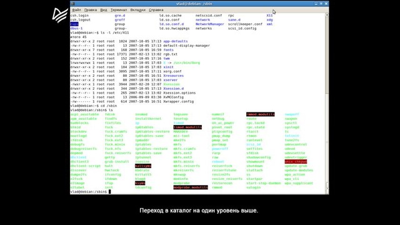Click the gre.d directory name
Image resolution: width=400 pixels, height=225 pixels.
pyautogui.click(x=120, y=15)
